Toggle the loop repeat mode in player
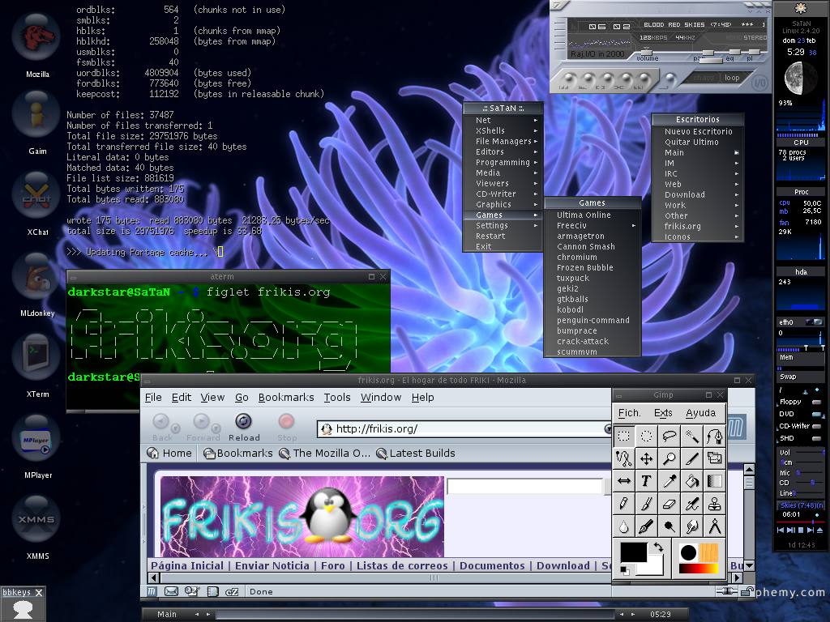 pos(732,78)
